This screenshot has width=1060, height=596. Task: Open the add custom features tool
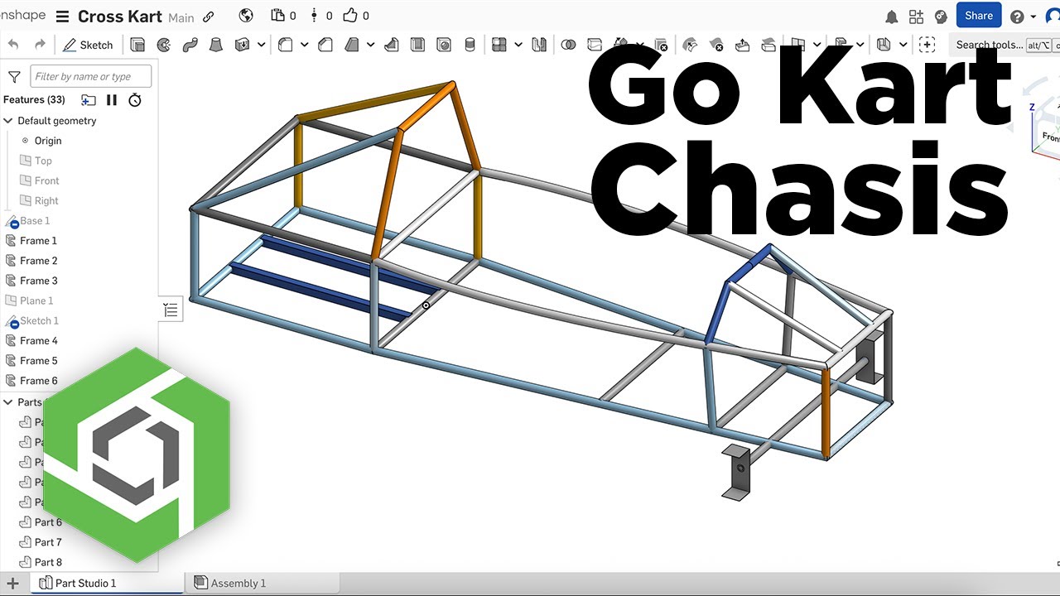coord(927,45)
